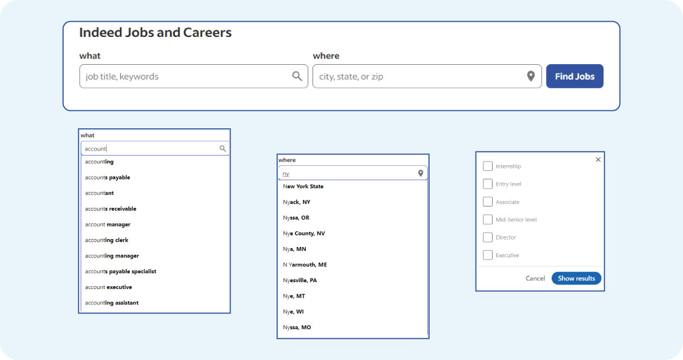Close the experience level filter panel

[598, 160]
